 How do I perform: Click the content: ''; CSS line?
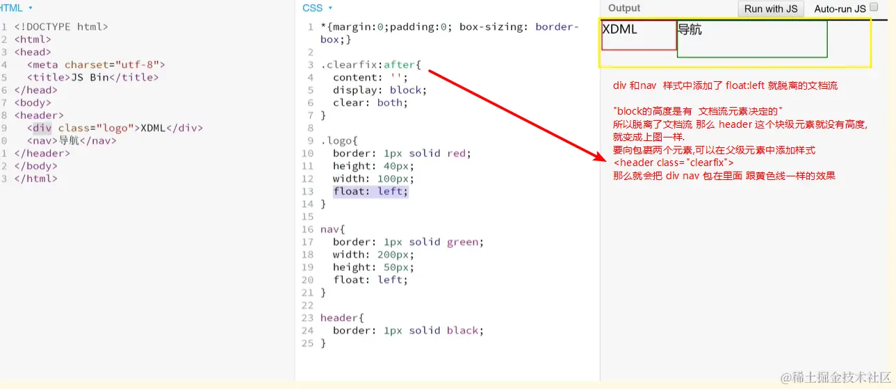370,77
